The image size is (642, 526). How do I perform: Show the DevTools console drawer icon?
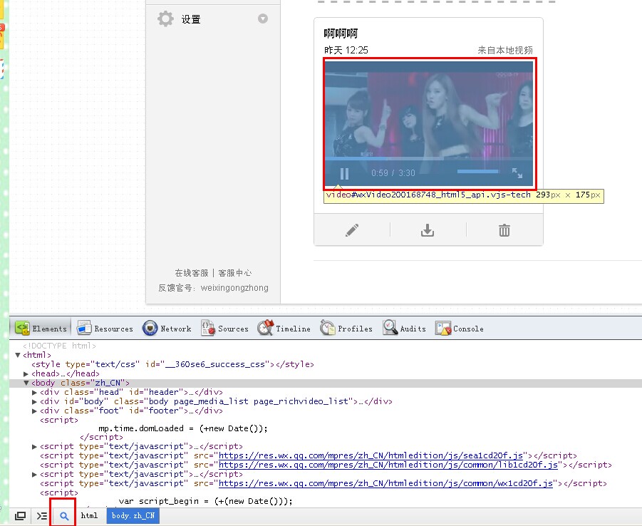tap(42, 516)
